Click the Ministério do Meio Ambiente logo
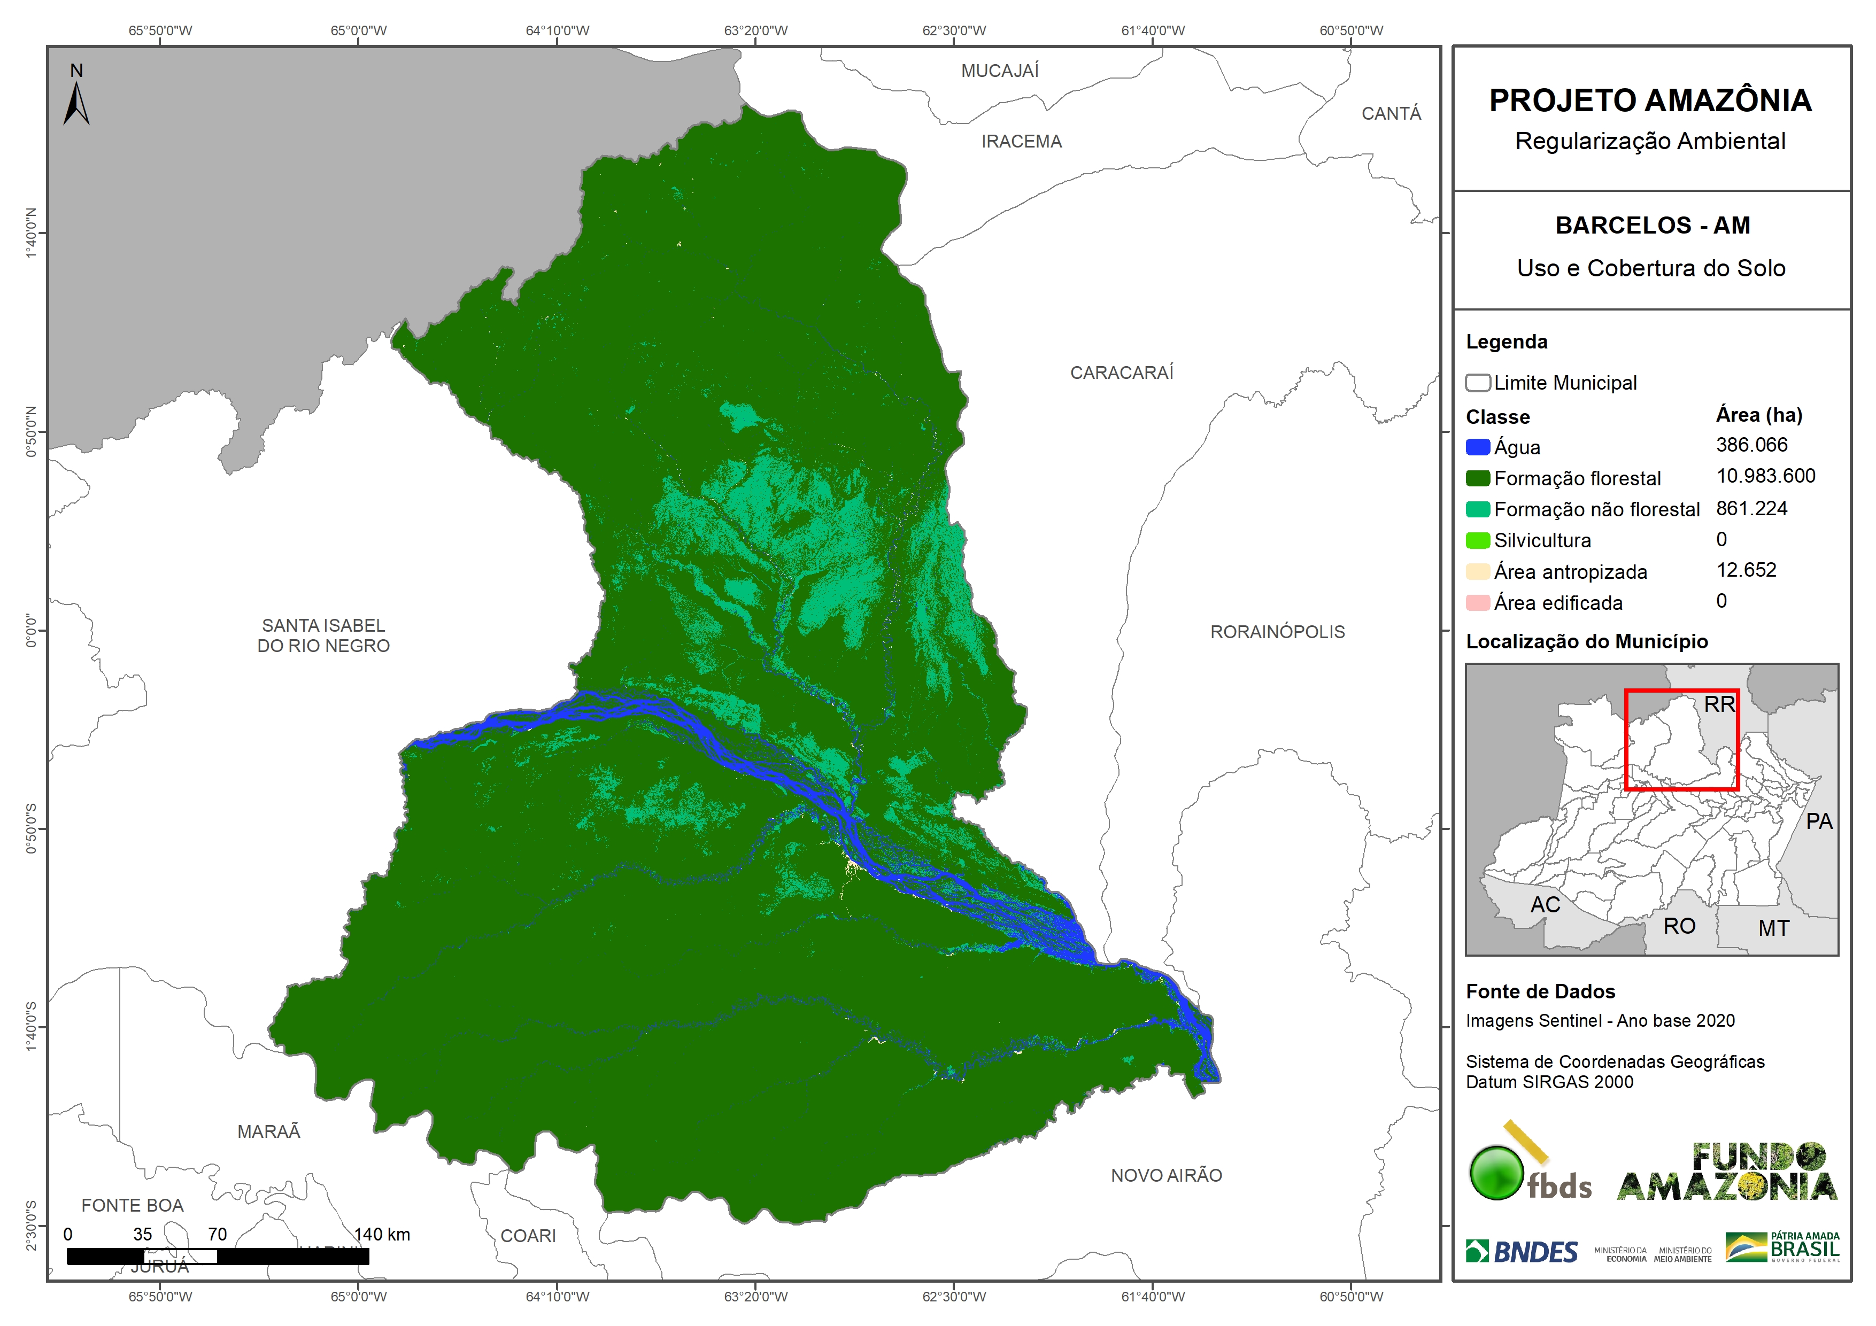The image size is (1876, 1326). click(1682, 1255)
